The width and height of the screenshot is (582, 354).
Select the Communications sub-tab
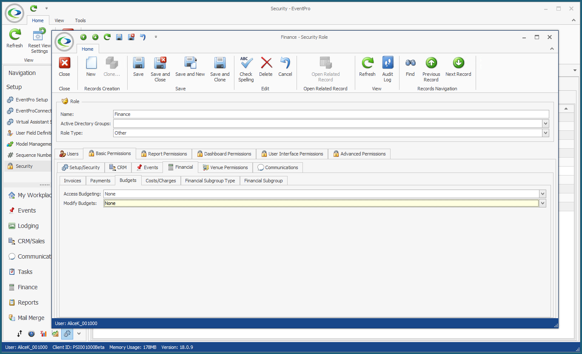278,167
